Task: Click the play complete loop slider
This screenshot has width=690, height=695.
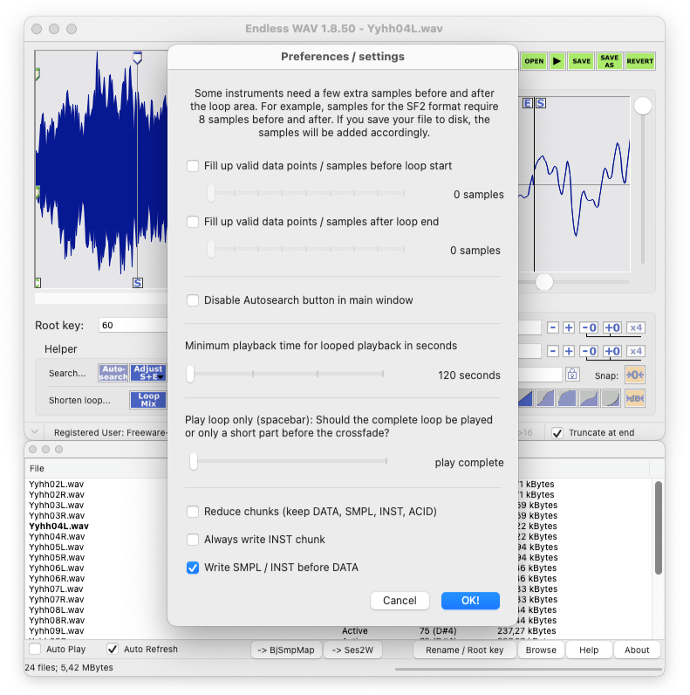Action: [x=289, y=461]
